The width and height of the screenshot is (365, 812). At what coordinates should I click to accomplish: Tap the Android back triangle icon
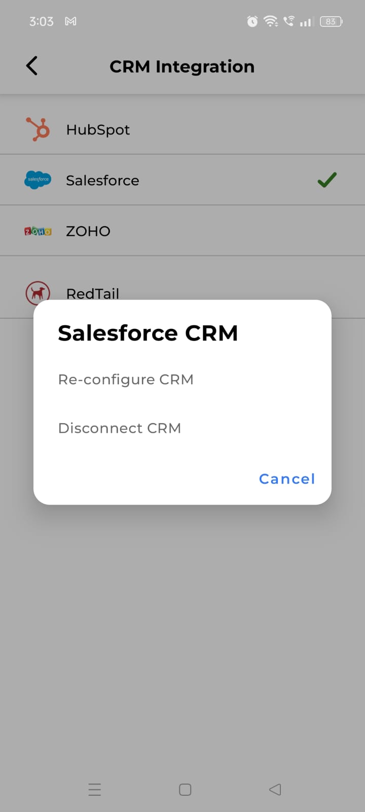(x=275, y=790)
